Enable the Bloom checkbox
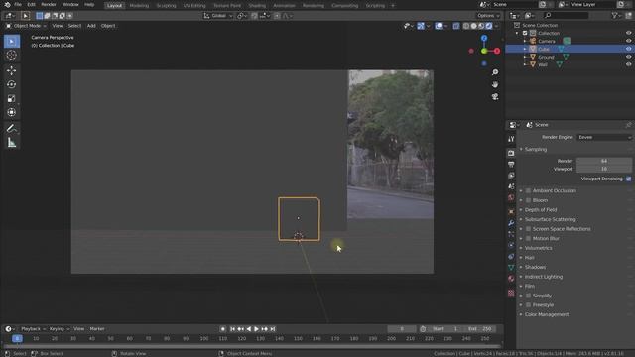635x357 pixels. (x=528, y=200)
